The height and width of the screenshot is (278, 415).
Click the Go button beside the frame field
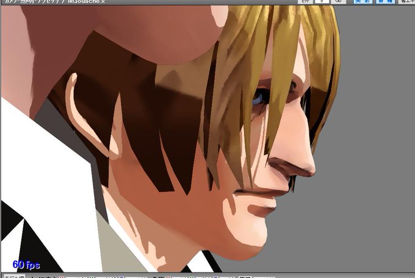pyautogui.click(x=339, y=1)
